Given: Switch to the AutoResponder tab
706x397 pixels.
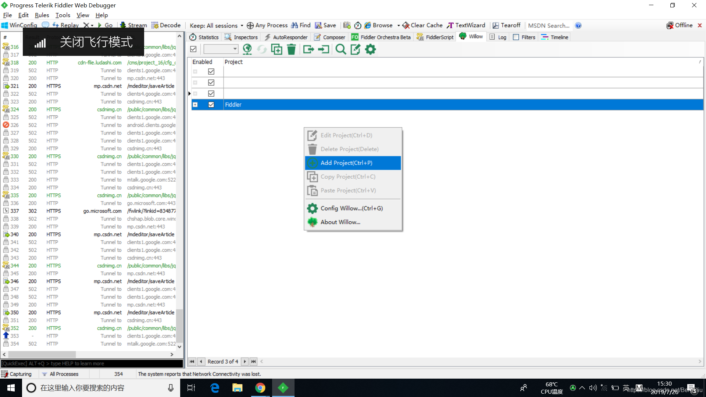Looking at the screenshot, I should pos(286,37).
